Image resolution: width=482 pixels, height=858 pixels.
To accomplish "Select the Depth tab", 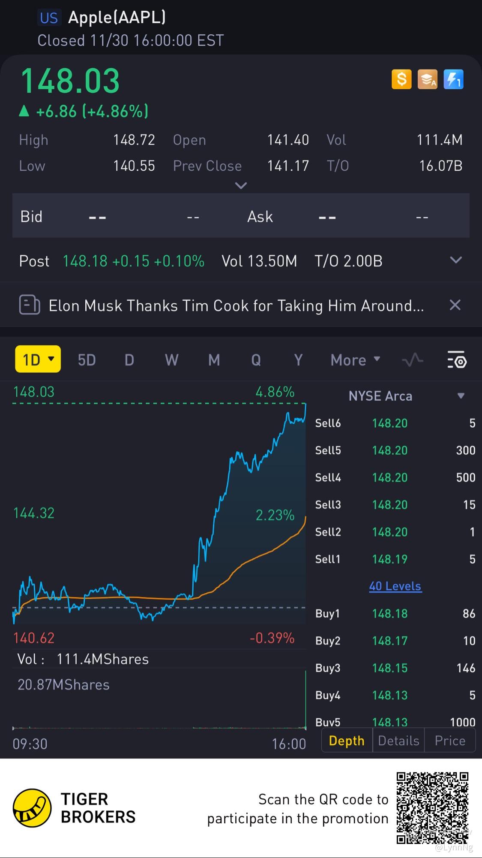I will (x=347, y=740).
